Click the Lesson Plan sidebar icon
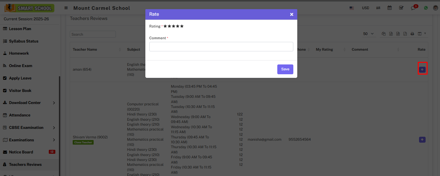Viewport: 440px width, 176px height. [x=5, y=29]
